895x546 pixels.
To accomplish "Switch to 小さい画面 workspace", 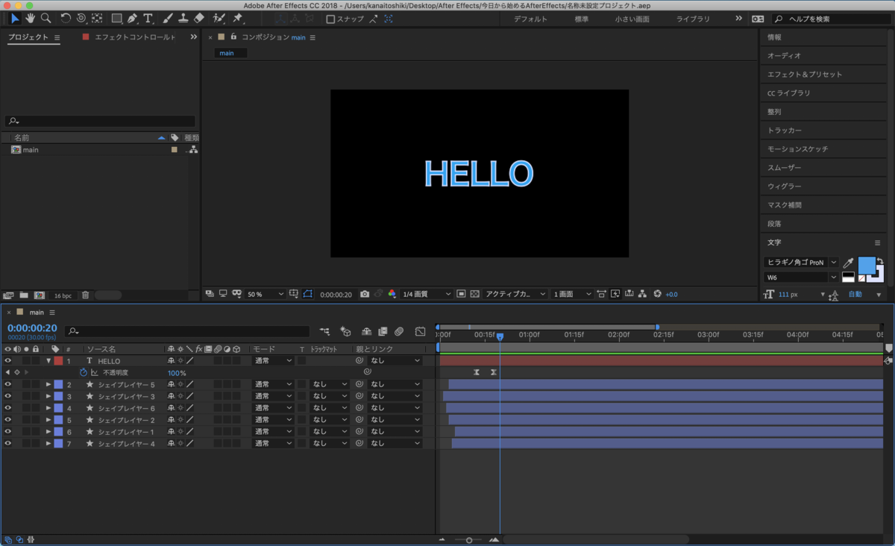I will (632, 19).
